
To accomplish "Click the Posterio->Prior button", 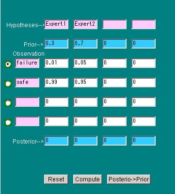I will [129, 179].
